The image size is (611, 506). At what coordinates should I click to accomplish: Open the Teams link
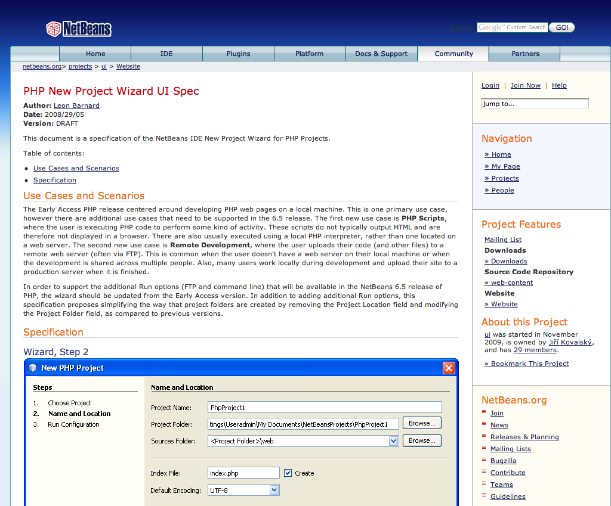coord(501,485)
